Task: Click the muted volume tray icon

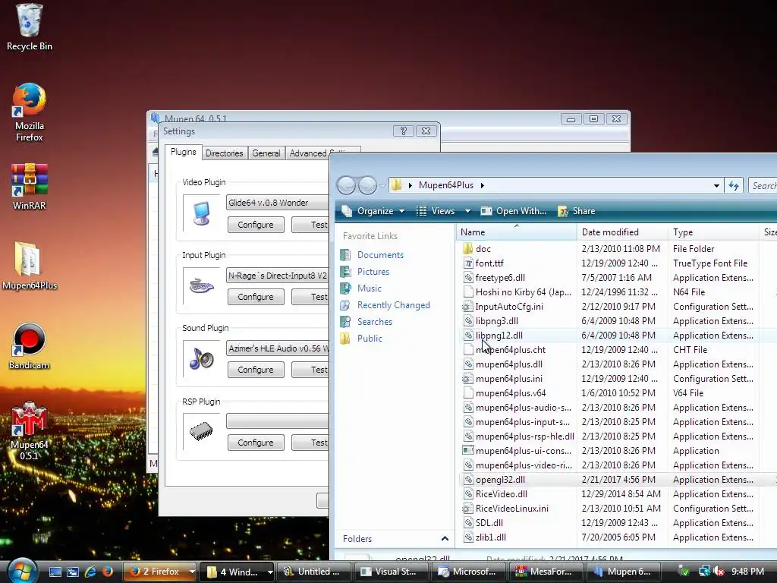Action: (718, 572)
